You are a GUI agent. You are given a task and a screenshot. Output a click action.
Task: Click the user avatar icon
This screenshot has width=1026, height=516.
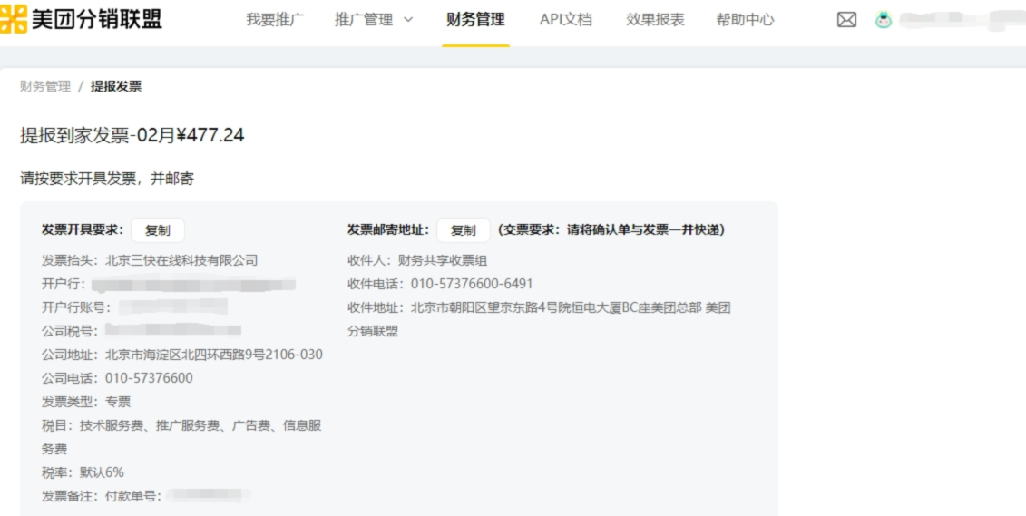pyautogui.click(x=884, y=20)
